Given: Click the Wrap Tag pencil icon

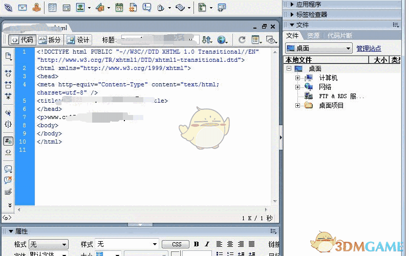Looking at the screenshot, I should point(8,192).
